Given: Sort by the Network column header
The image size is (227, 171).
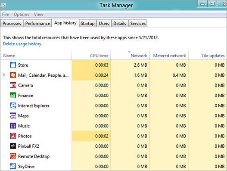Looking at the screenshot, I should tap(130, 56).
